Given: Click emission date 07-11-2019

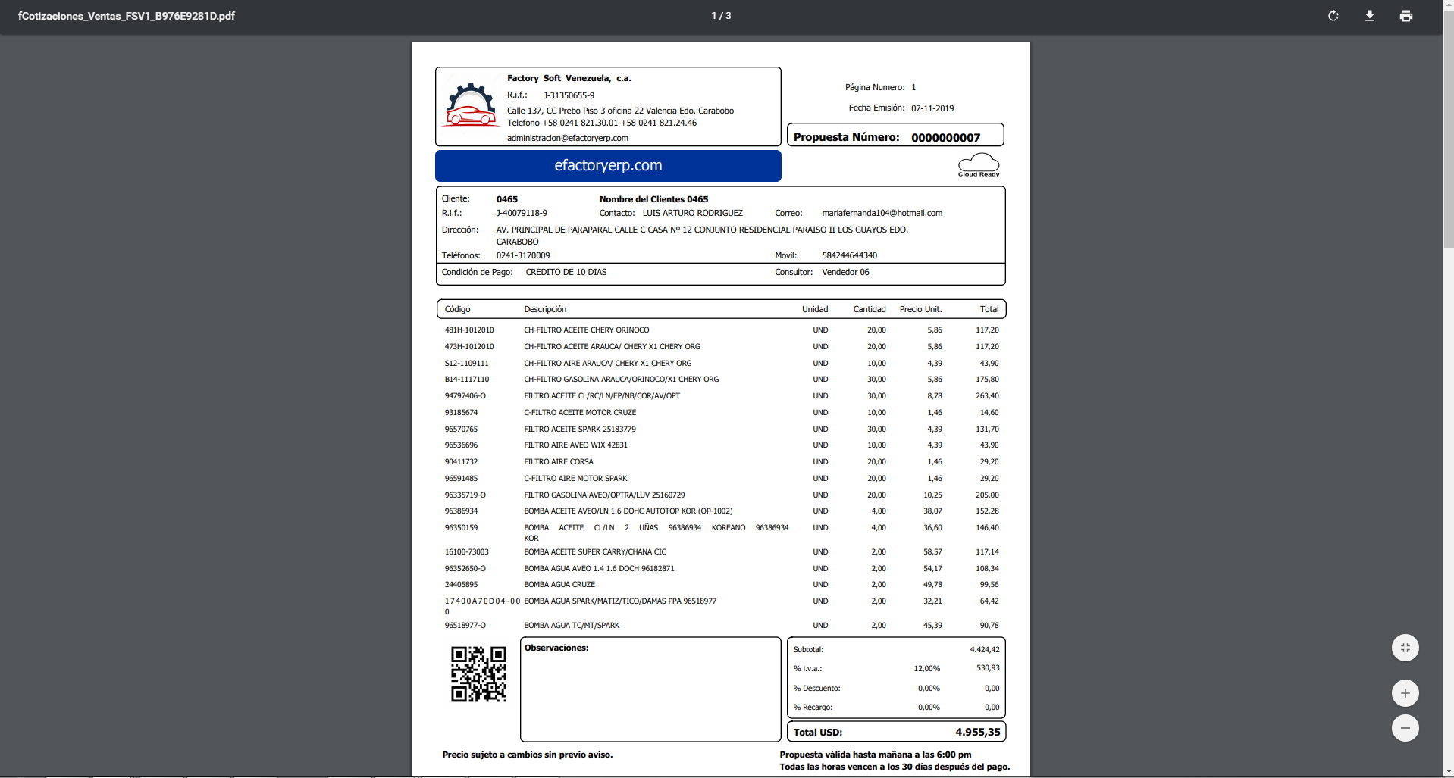Looking at the screenshot, I should point(932,108).
